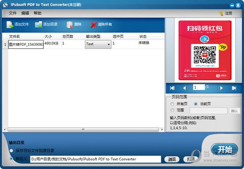Select the 所有页 radio button

[172, 104]
